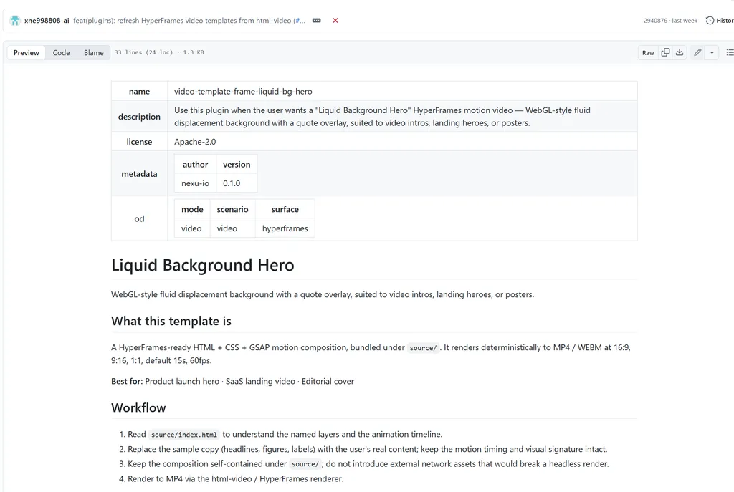Copy raw file contents icon
Screen dimensions: 734x492
pyautogui.click(x=665, y=52)
